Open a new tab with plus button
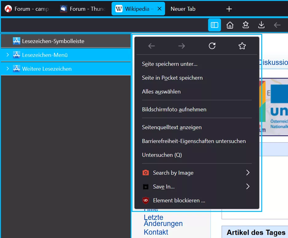 click(x=229, y=9)
